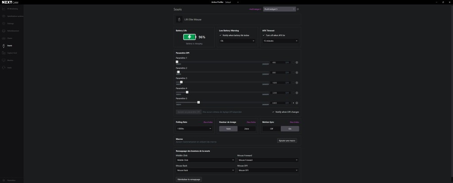Click the Paramètre 4 DPI slider handle
Image resolution: width=453 pixels, height=183 pixels.
(x=187, y=92)
